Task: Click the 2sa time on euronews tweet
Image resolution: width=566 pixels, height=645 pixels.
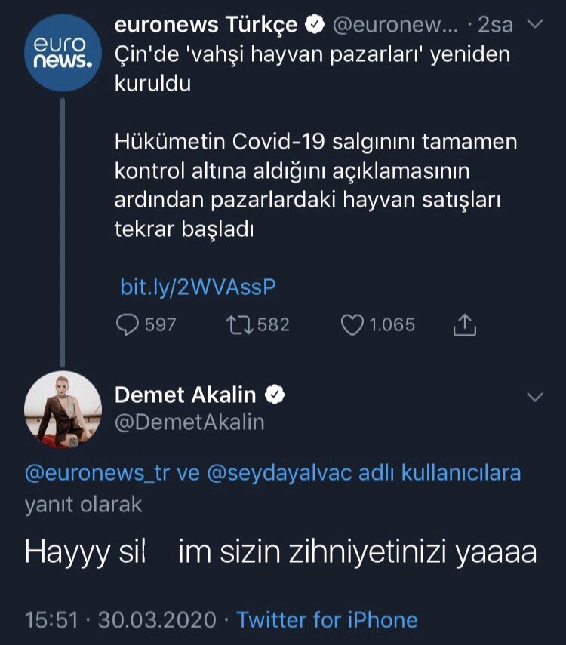Action: 495,25
